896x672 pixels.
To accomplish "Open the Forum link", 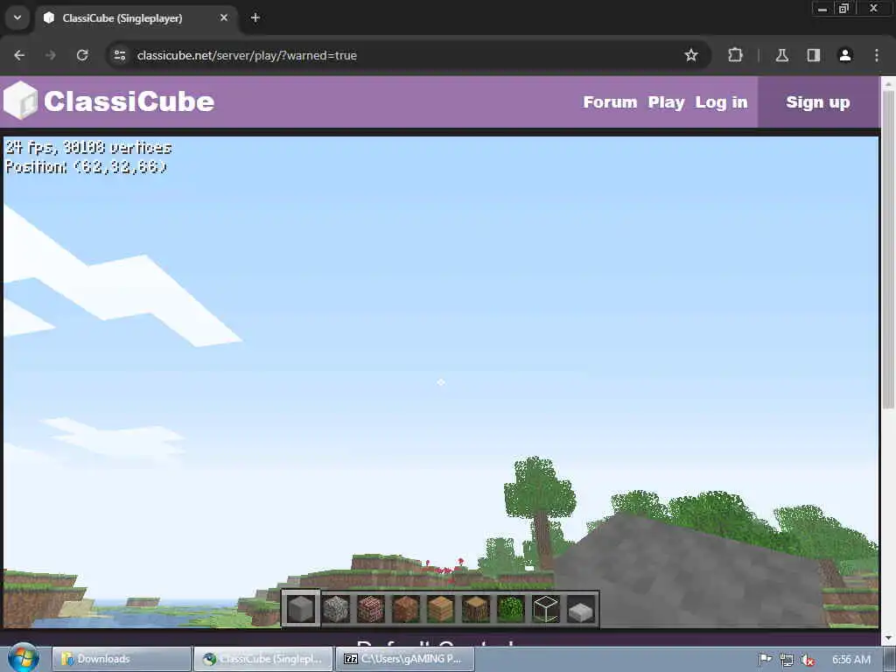I will click(x=610, y=102).
